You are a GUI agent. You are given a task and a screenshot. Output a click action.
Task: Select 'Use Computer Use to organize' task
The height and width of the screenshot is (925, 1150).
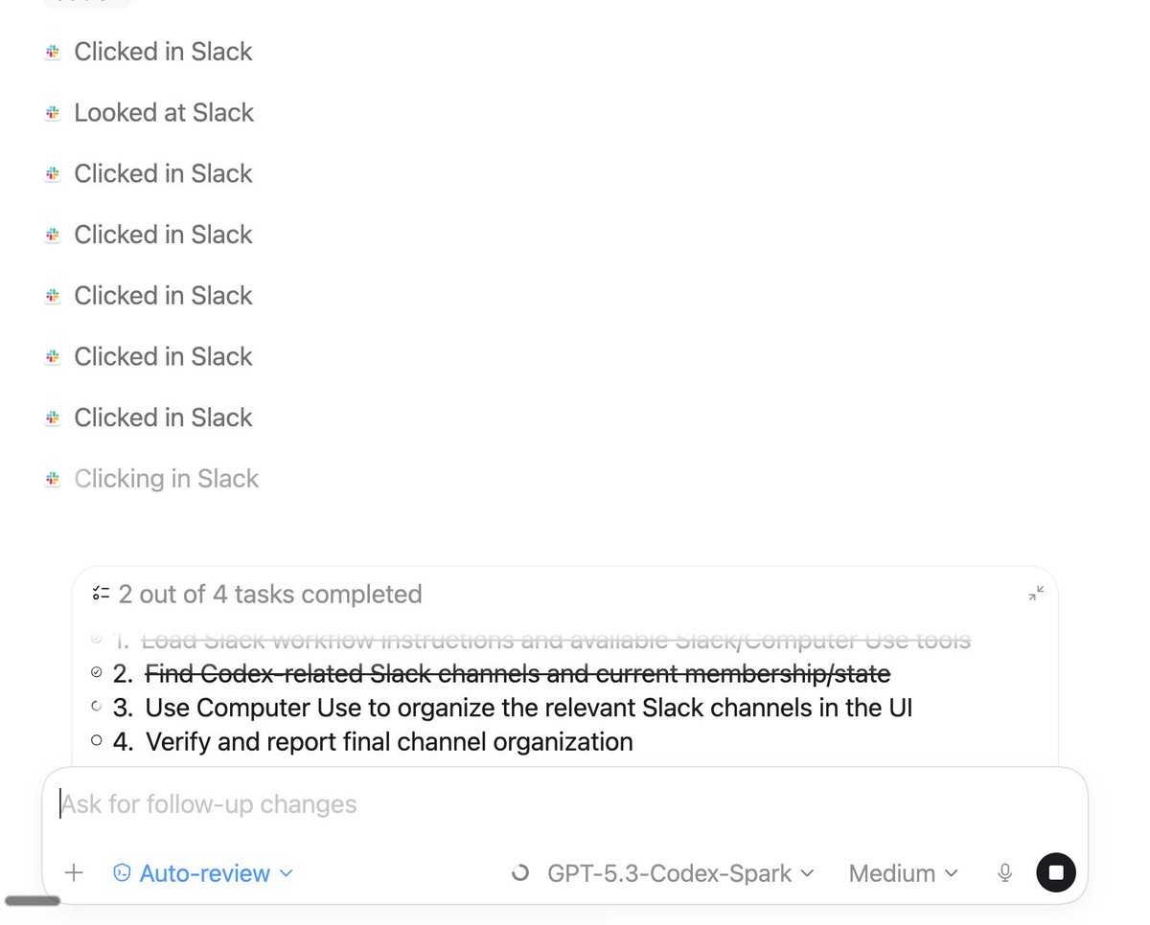(528, 708)
